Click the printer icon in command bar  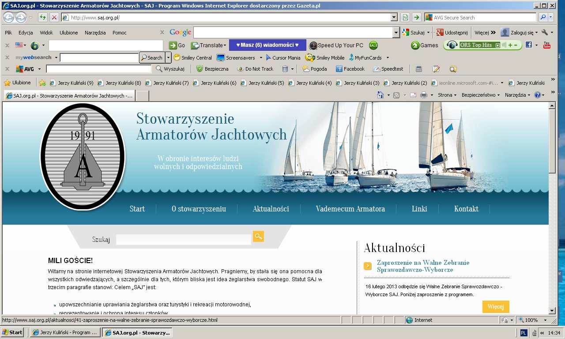424,95
